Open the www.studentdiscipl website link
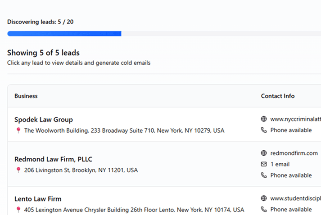The width and height of the screenshot is (321, 215). pos(295,198)
